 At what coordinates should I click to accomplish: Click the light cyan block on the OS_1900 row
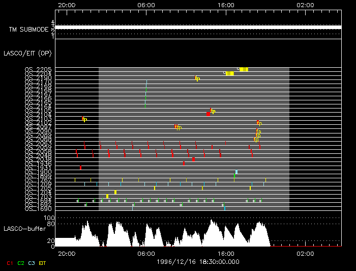coord(236,172)
